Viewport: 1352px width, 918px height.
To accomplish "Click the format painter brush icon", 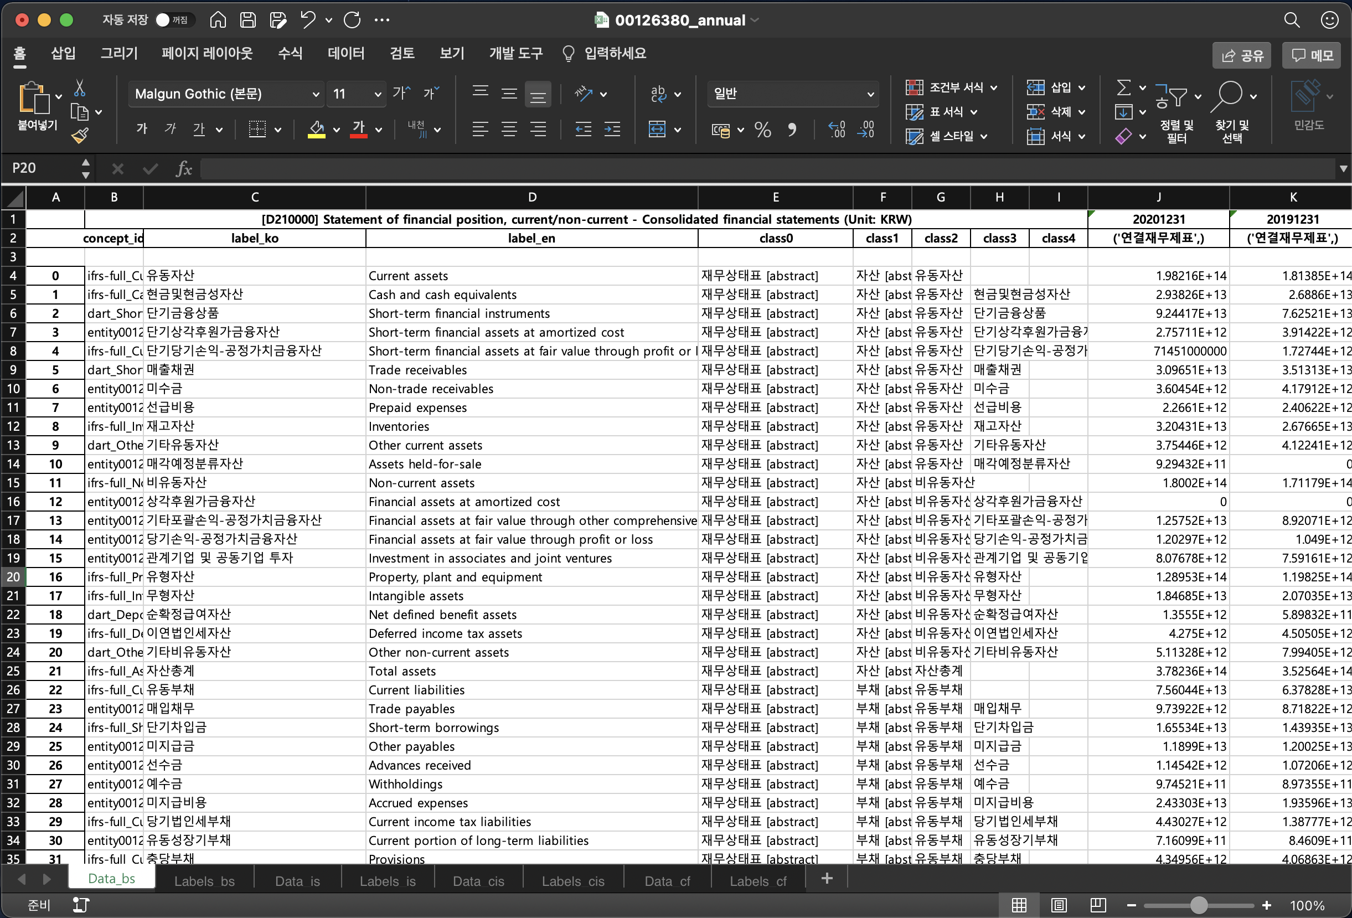I will [x=80, y=136].
